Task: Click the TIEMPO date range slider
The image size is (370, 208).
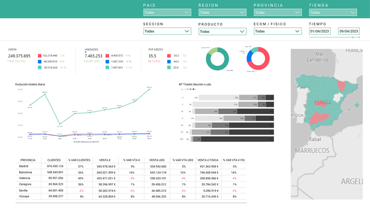Action: 334,37
